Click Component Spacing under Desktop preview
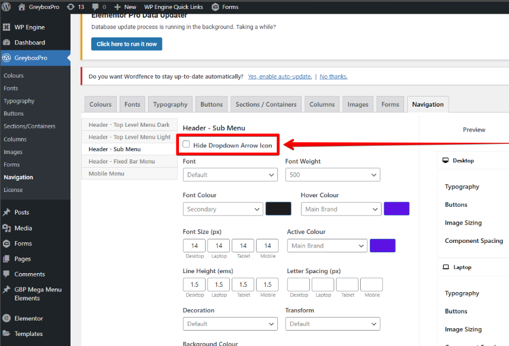 (473, 241)
